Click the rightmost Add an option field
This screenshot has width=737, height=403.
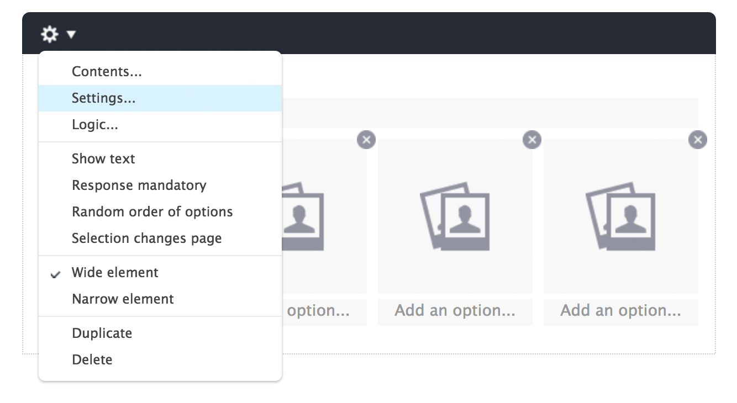(621, 311)
